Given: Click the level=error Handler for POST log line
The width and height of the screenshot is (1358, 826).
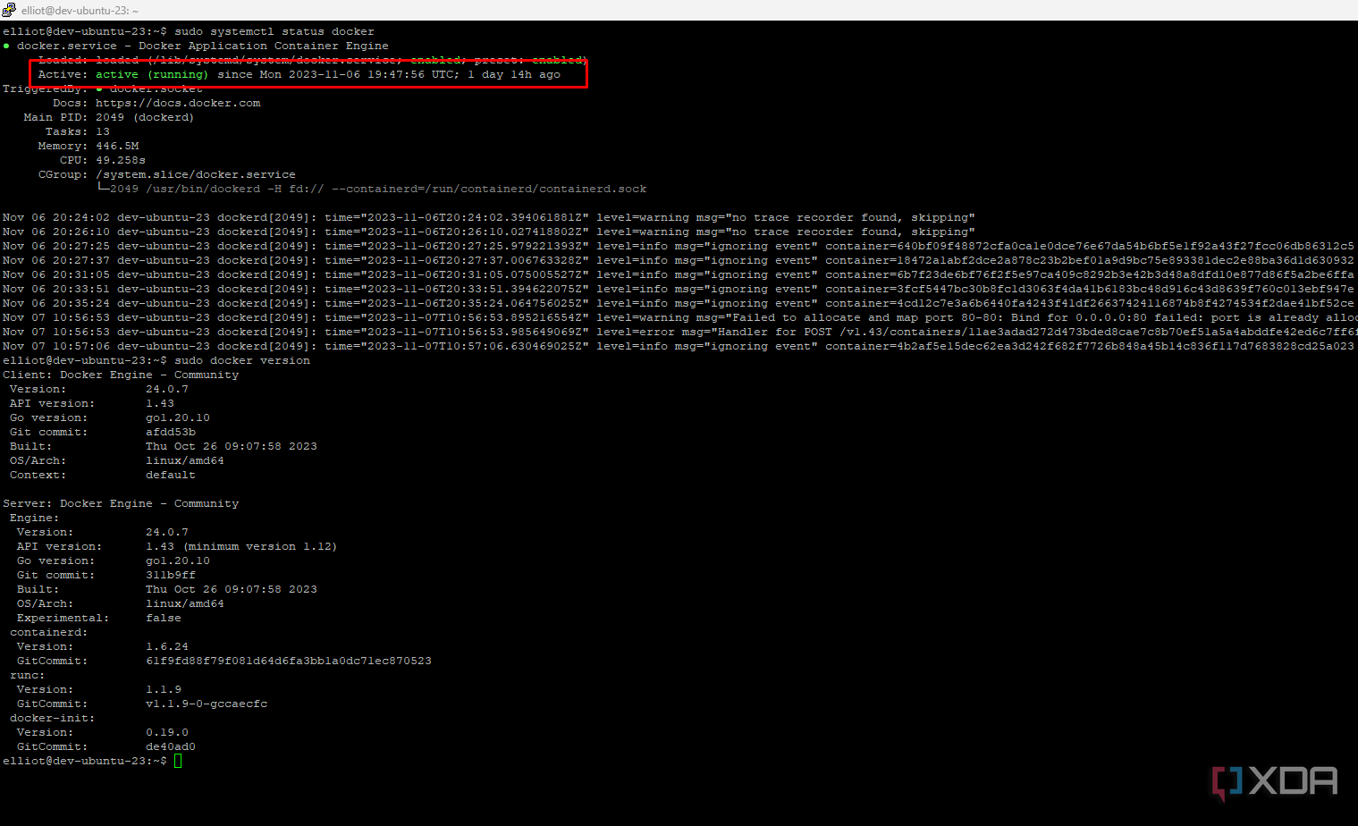Looking at the screenshot, I should point(679,332).
